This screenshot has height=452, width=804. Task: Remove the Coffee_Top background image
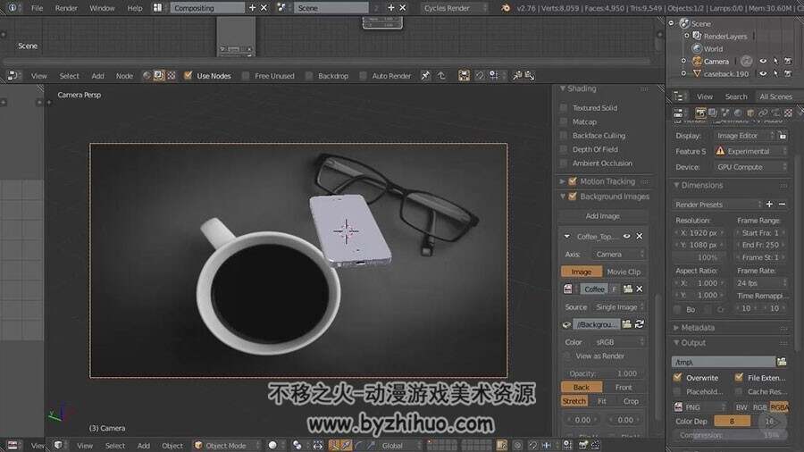(640, 236)
